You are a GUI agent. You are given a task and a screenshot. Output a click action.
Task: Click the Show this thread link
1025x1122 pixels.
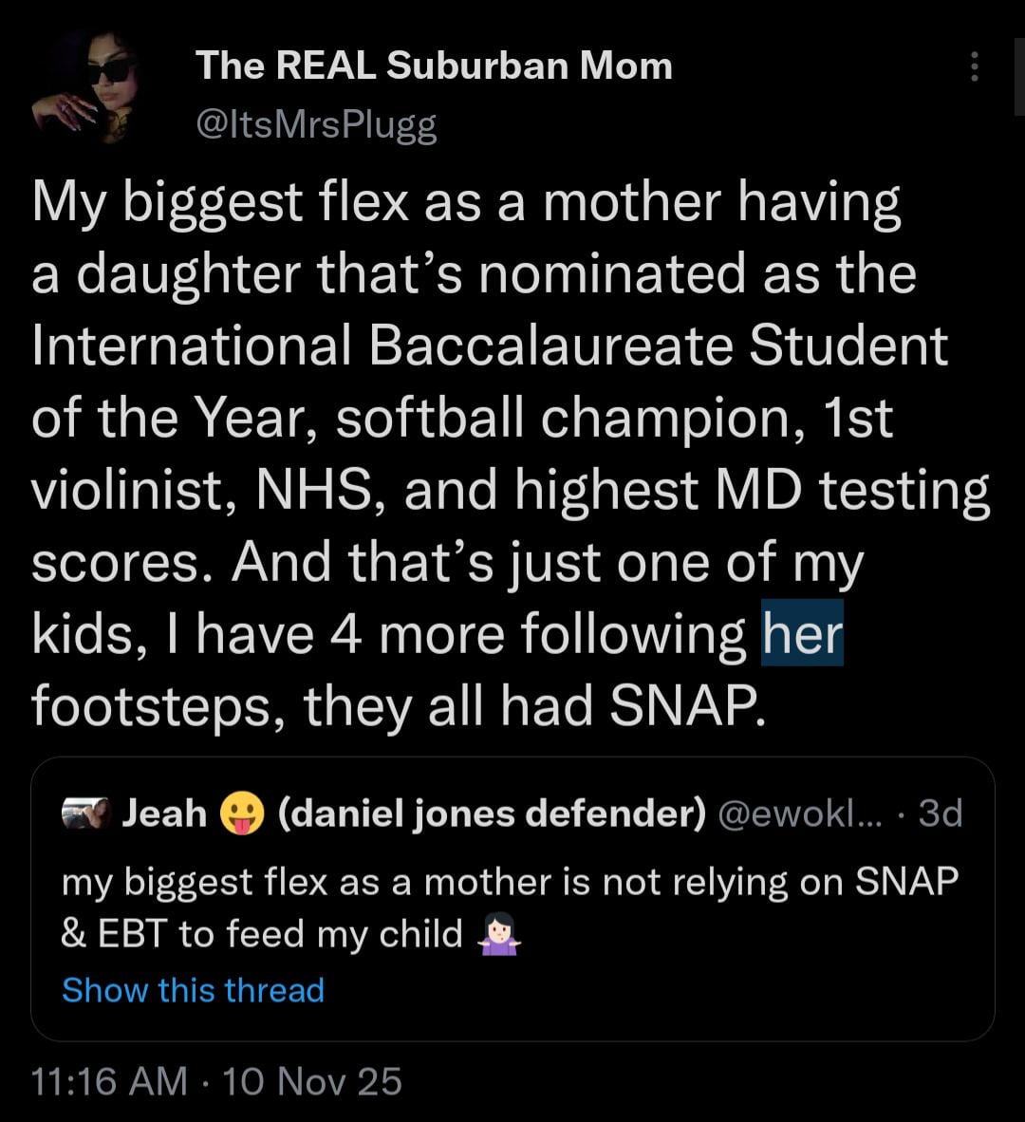click(193, 990)
